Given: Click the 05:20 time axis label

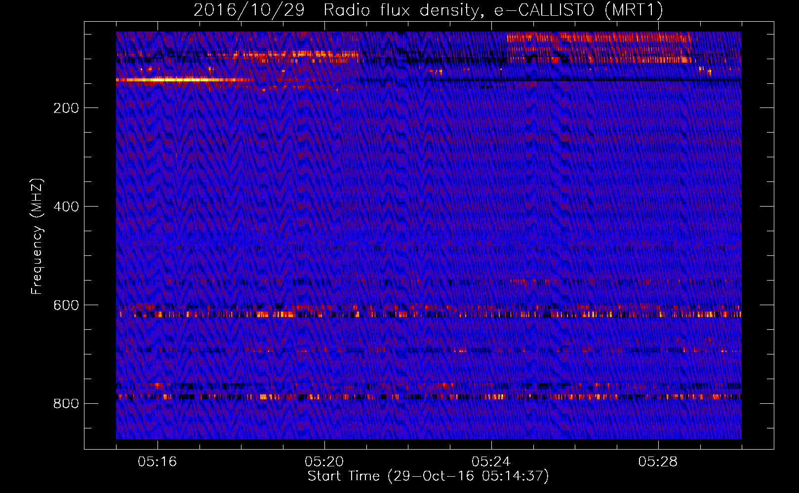Looking at the screenshot, I should tap(324, 462).
